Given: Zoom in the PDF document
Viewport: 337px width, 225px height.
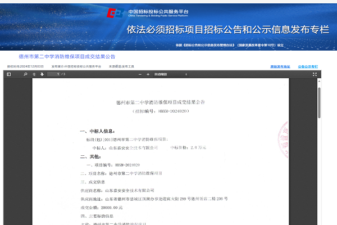Looking at the screenshot, I should tap(148, 74).
